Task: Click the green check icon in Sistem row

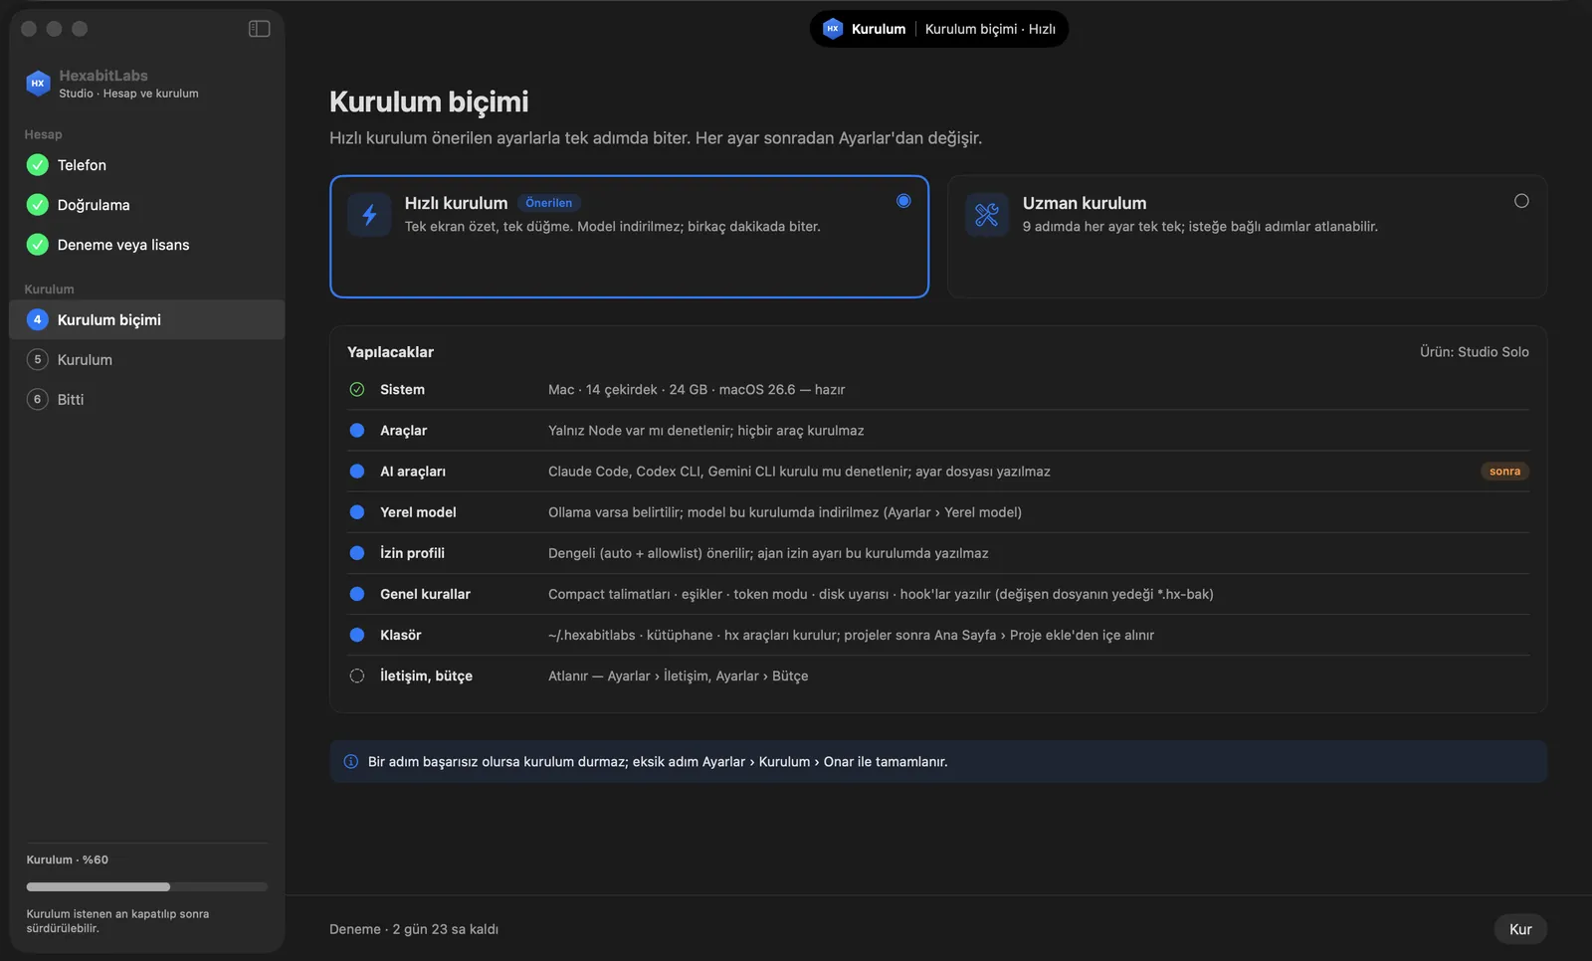Action: [357, 390]
